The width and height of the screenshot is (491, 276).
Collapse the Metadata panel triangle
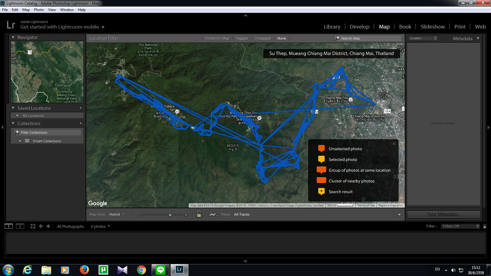point(478,38)
